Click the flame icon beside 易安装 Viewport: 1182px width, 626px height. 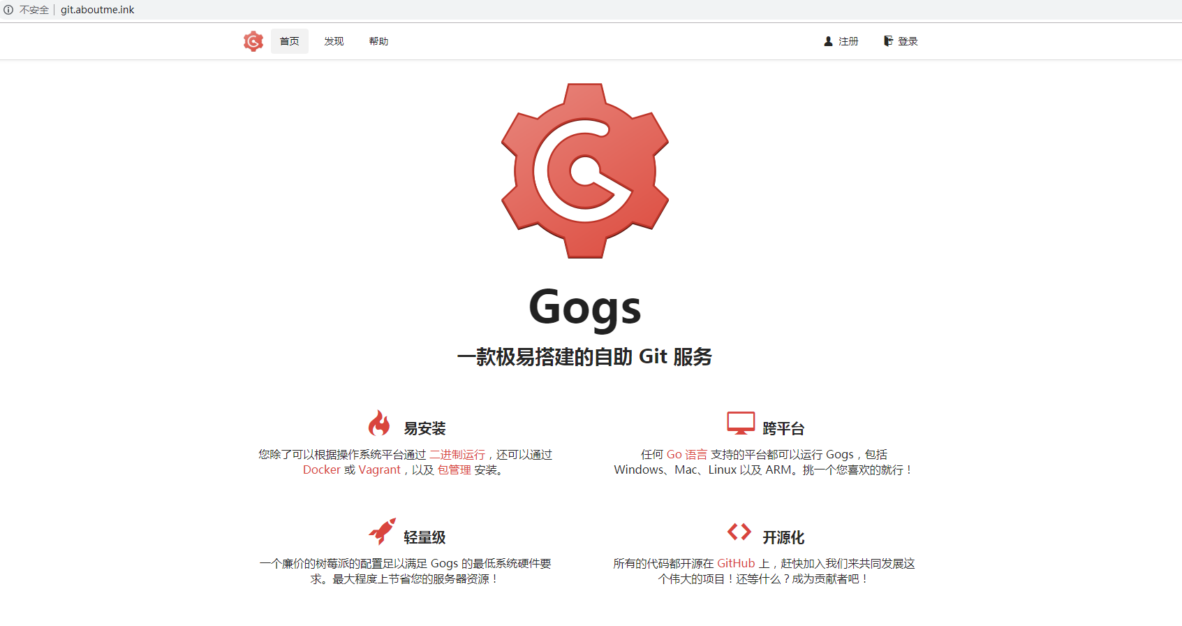tap(379, 423)
